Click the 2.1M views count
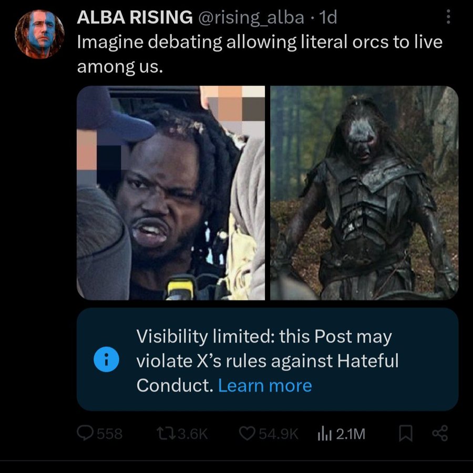The height and width of the screenshot is (473, 473). [351, 434]
